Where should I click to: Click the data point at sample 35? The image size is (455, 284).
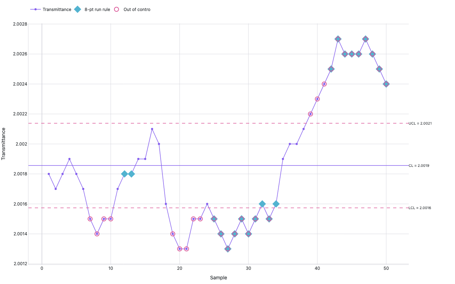(x=283, y=159)
